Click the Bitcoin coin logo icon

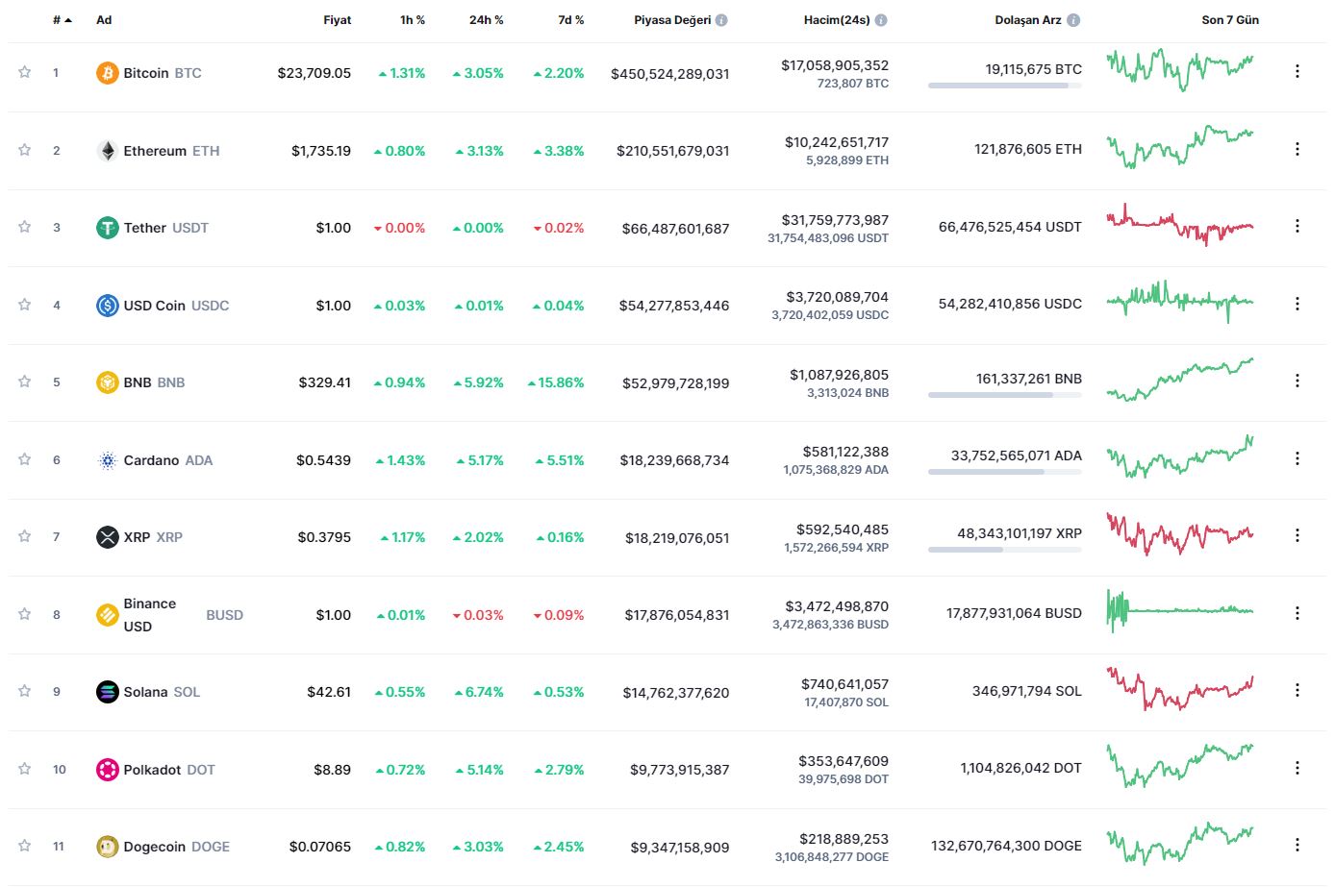click(x=107, y=73)
